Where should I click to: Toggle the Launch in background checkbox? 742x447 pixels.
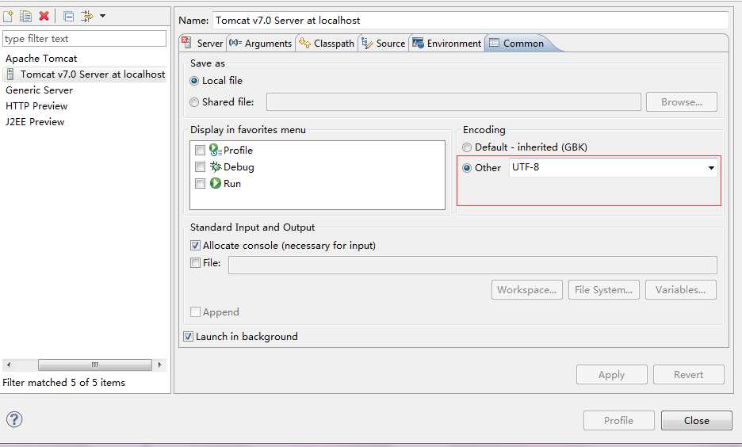point(189,336)
